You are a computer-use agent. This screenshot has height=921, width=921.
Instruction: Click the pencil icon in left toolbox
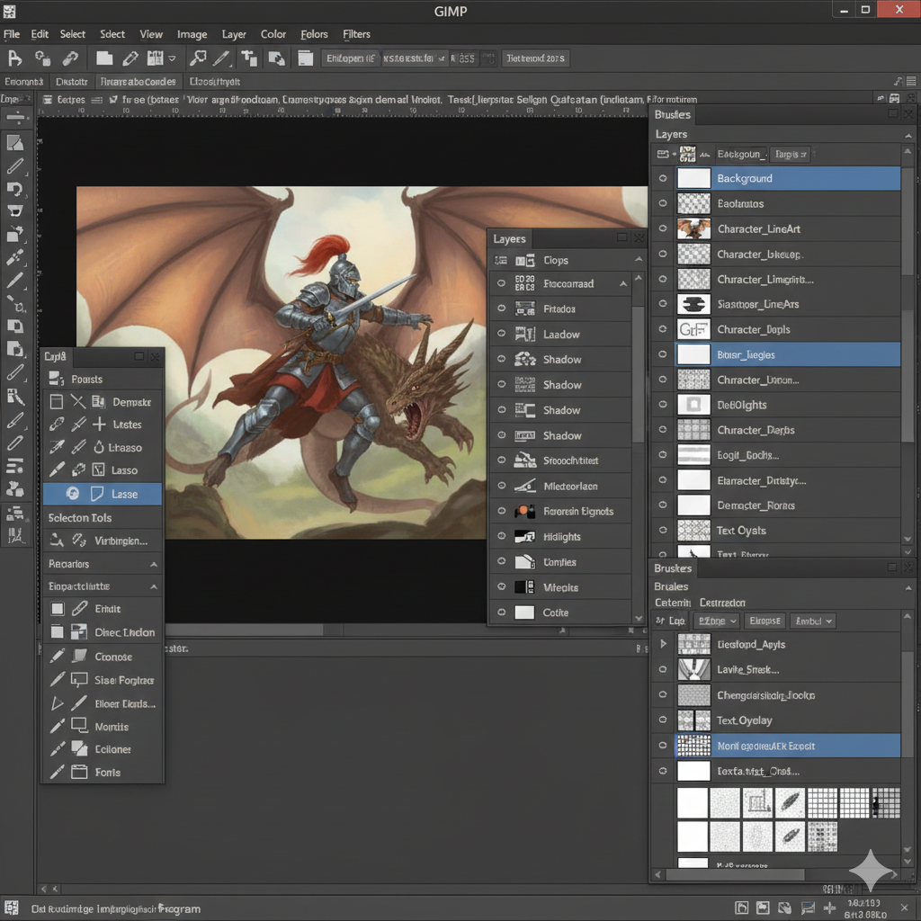pos(15,166)
